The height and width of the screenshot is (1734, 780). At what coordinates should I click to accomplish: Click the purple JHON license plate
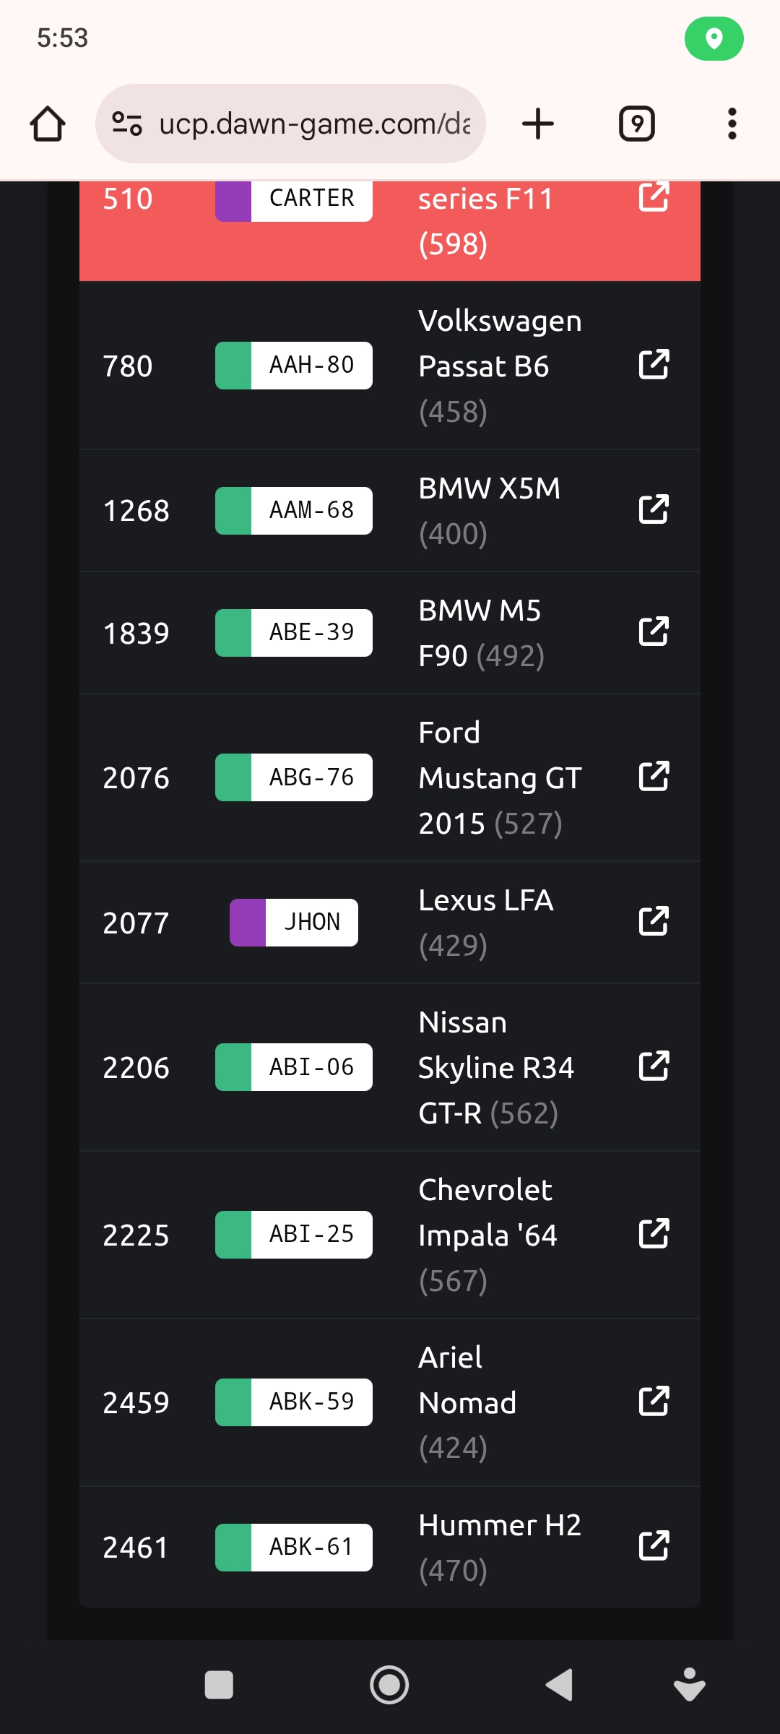(x=294, y=923)
